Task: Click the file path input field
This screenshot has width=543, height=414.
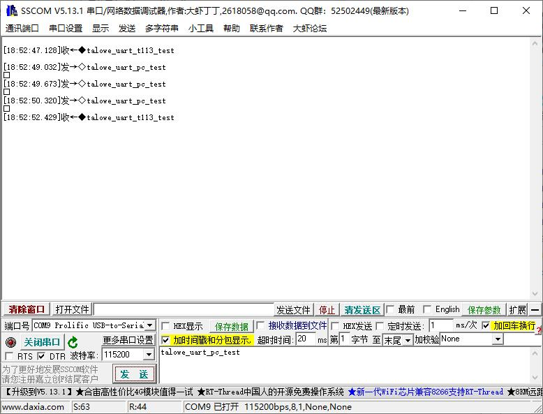Action: (x=184, y=309)
